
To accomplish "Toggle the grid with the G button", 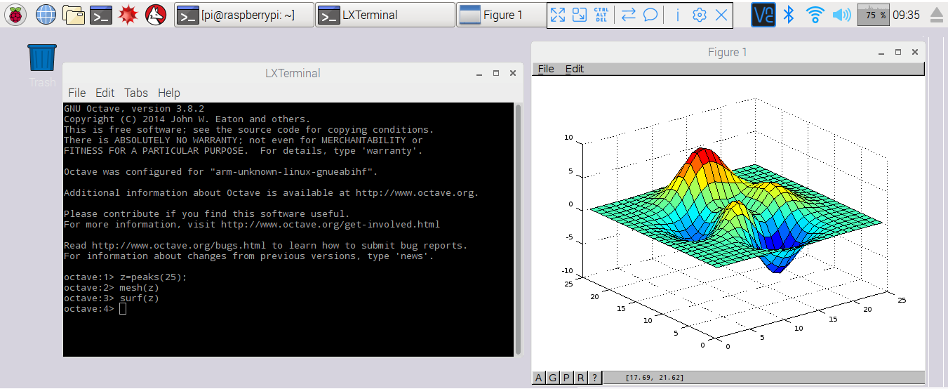I will (x=553, y=378).
